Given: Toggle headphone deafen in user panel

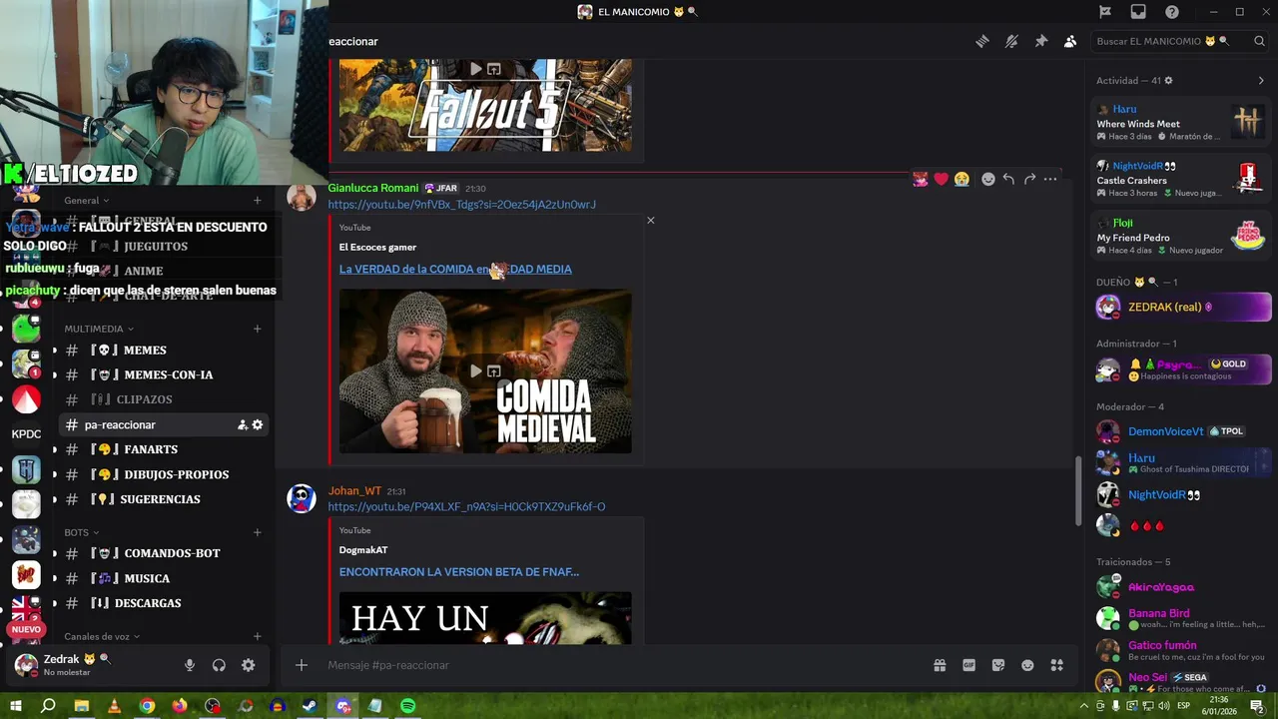Looking at the screenshot, I should click(x=219, y=665).
